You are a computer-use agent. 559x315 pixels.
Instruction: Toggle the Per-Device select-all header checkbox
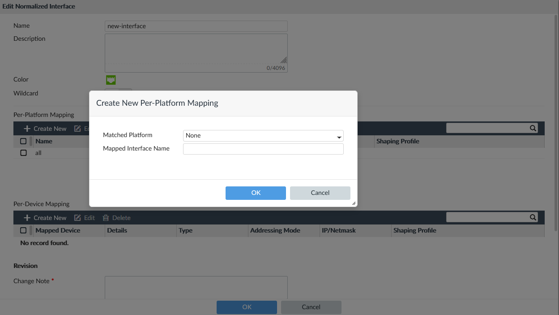click(23, 230)
